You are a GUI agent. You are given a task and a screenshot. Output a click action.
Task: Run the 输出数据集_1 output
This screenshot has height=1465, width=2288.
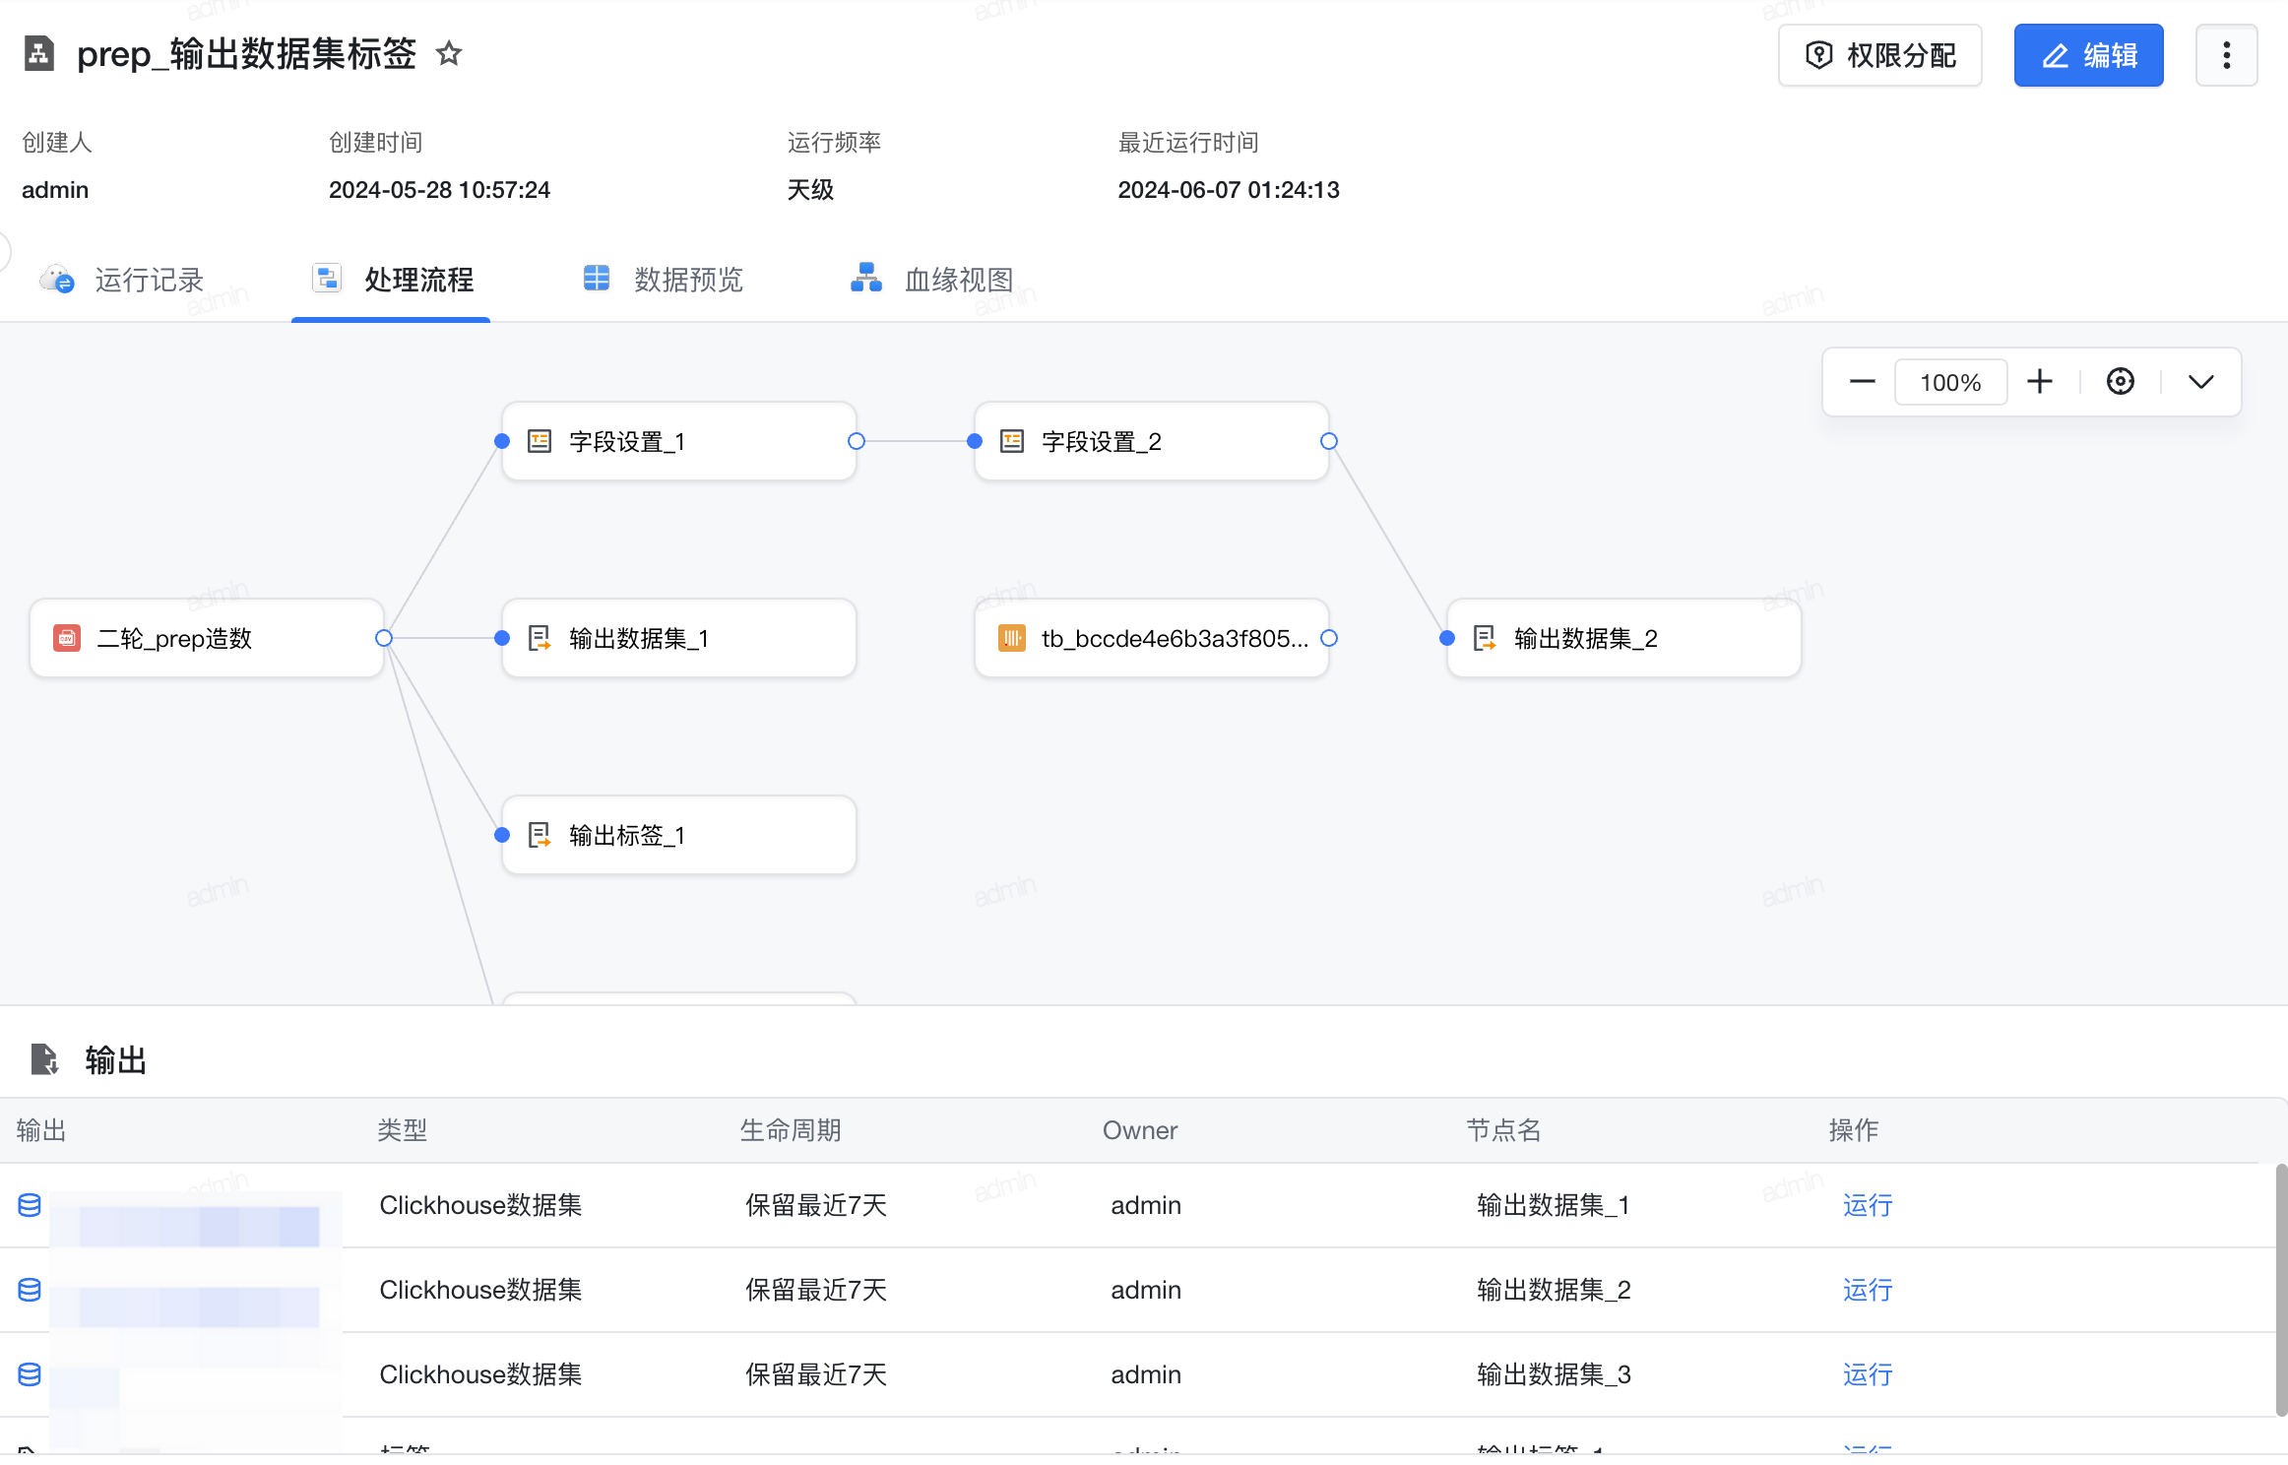click(1868, 1205)
